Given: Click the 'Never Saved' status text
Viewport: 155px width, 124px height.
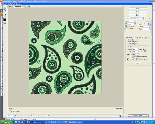Looking at the screenshot, I should [x=23, y=119].
